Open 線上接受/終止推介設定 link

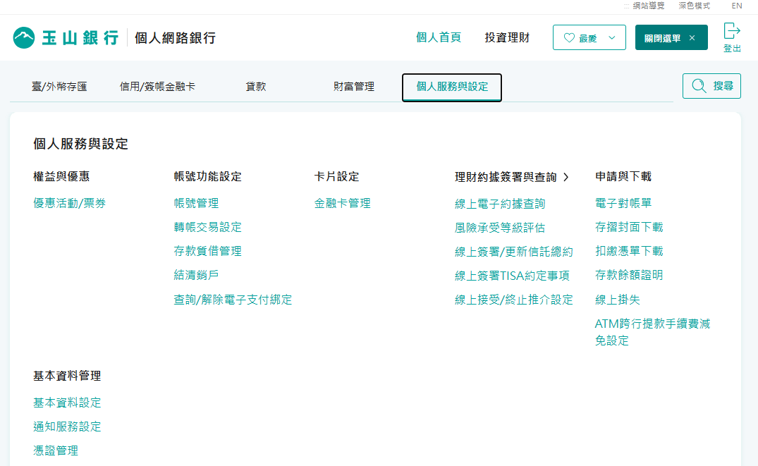pos(513,300)
